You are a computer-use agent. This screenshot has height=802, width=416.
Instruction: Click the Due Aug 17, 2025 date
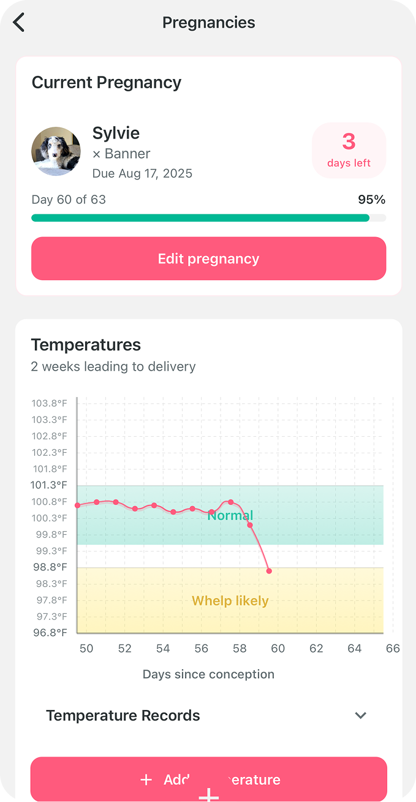point(142,173)
